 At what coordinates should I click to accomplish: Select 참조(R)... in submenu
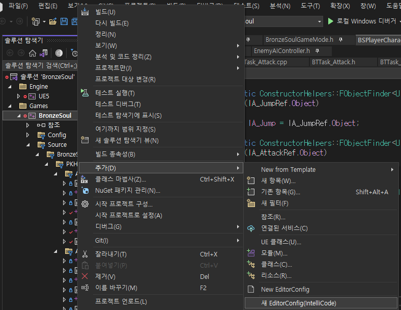point(273,217)
